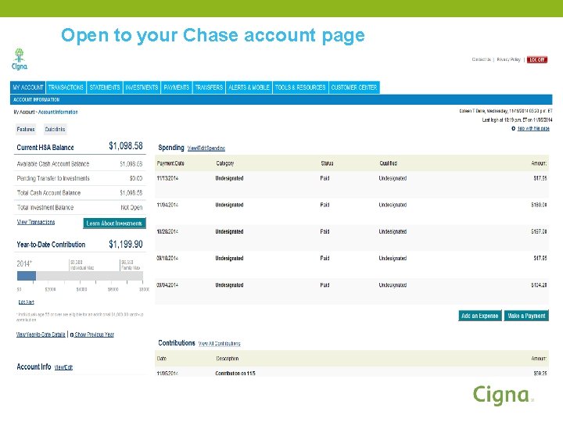Click Account Information breadcrumb link
Viewport: 563px width, 422px height.
click(x=58, y=112)
